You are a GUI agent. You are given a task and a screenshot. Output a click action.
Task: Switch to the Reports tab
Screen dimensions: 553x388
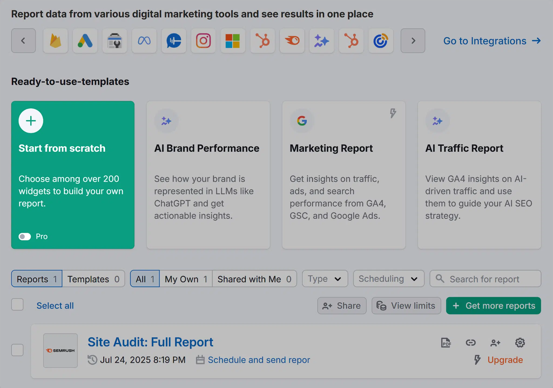[x=37, y=279]
